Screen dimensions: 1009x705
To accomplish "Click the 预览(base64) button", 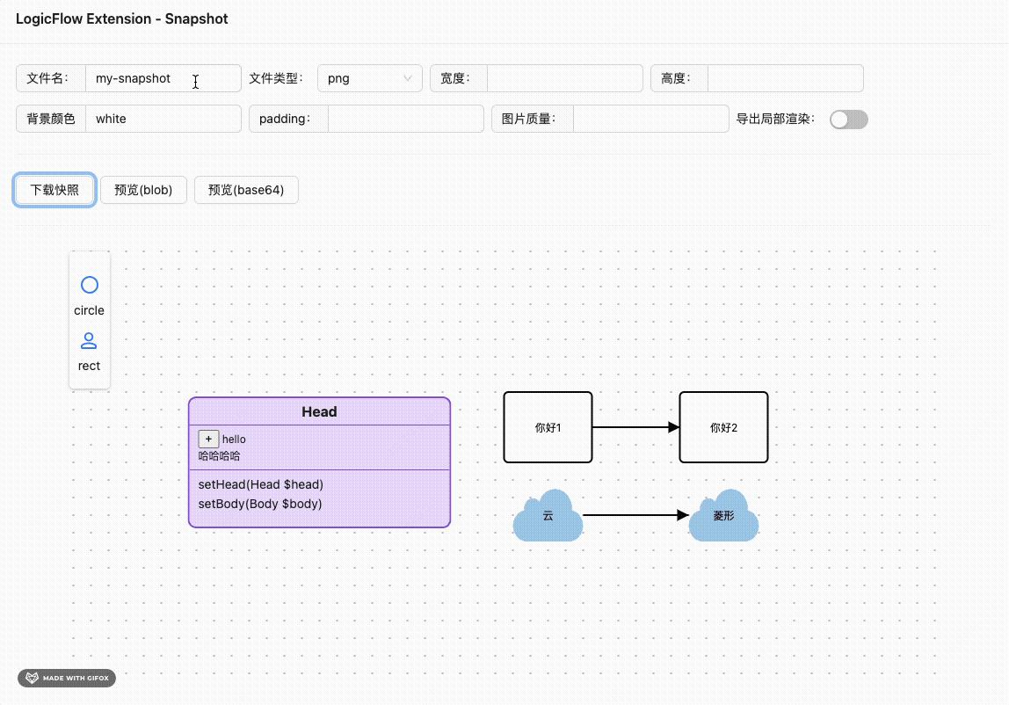I will [246, 189].
